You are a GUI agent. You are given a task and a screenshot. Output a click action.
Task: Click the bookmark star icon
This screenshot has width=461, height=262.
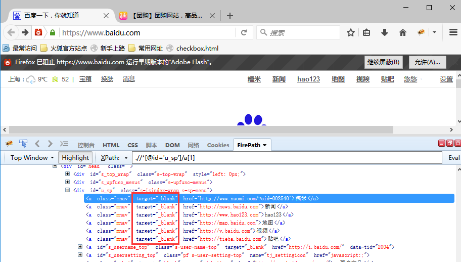point(350,33)
